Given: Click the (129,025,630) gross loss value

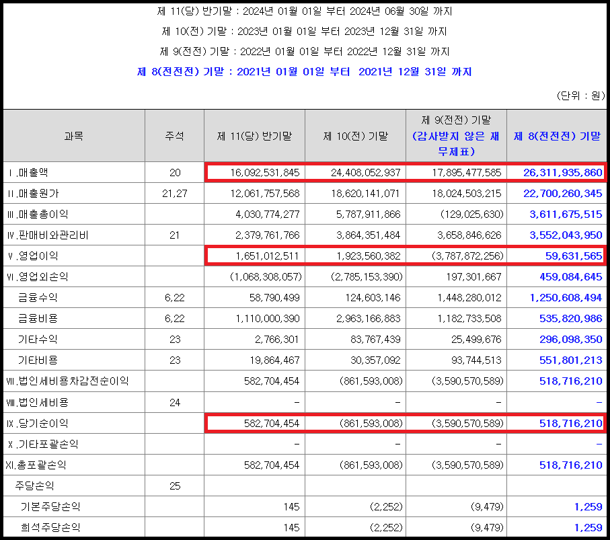Looking at the screenshot, I should tap(472, 215).
